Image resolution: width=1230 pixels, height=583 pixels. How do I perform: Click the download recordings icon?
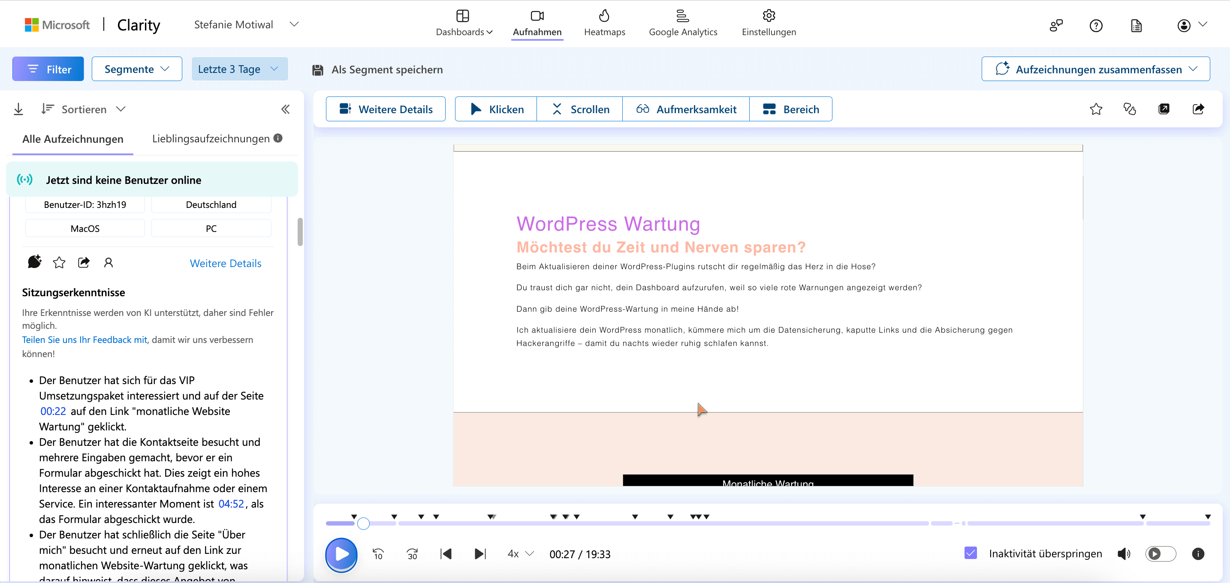18,109
